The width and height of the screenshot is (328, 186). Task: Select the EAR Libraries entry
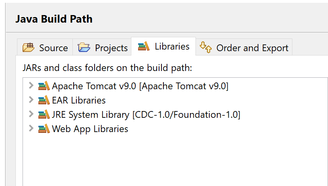coord(79,100)
